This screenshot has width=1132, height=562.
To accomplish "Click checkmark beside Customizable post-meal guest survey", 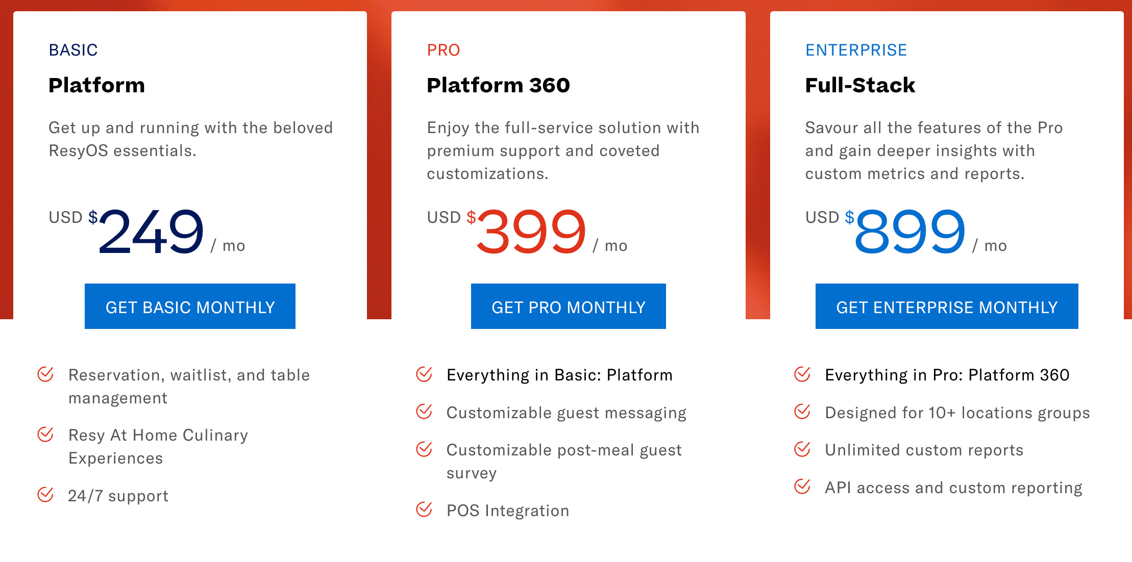I will 424,449.
